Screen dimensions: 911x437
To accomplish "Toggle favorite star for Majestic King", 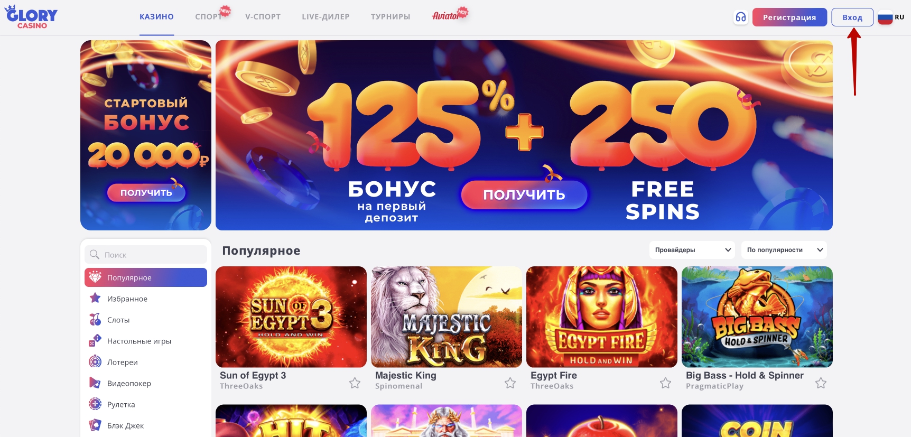I will [x=510, y=383].
